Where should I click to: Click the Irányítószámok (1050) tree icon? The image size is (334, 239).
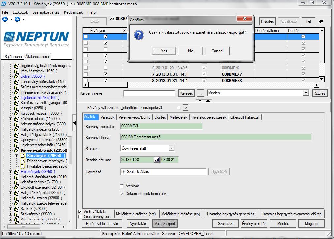tap(16, 71)
